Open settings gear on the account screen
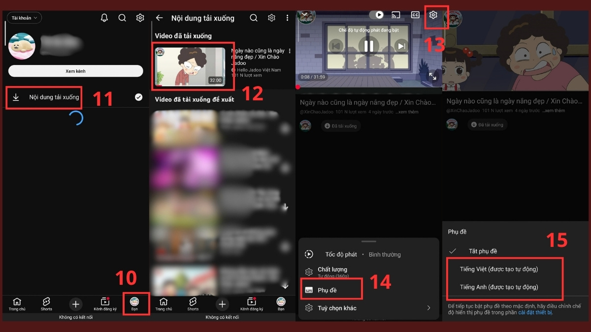The height and width of the screenshot is (332, 591). 140,18
